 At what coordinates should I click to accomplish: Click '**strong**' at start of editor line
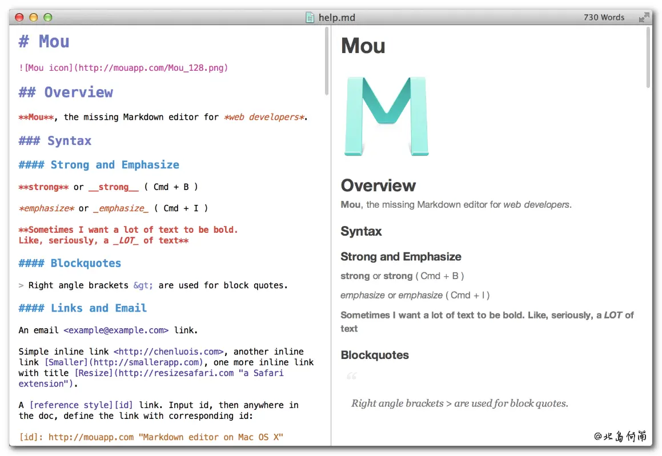coord(43,187)
